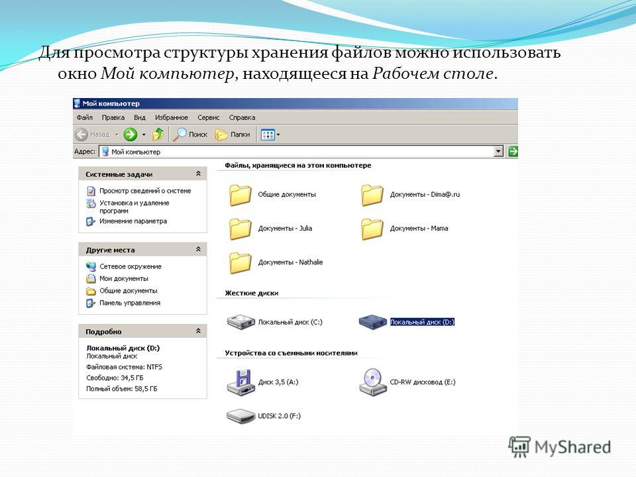Click the green Forward arrow icon
Viewport: 636px width, 477px height.
(x=131, y=134)
